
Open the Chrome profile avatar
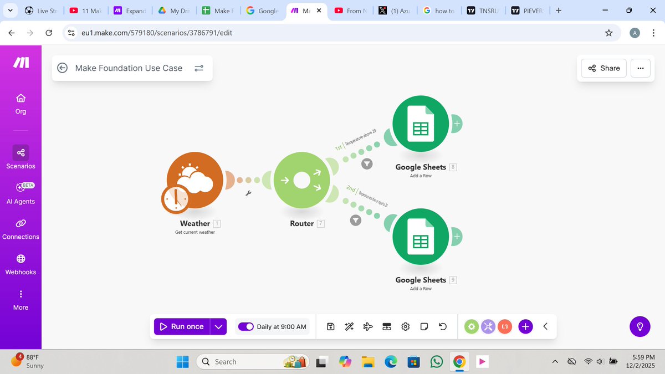(635, 33)
